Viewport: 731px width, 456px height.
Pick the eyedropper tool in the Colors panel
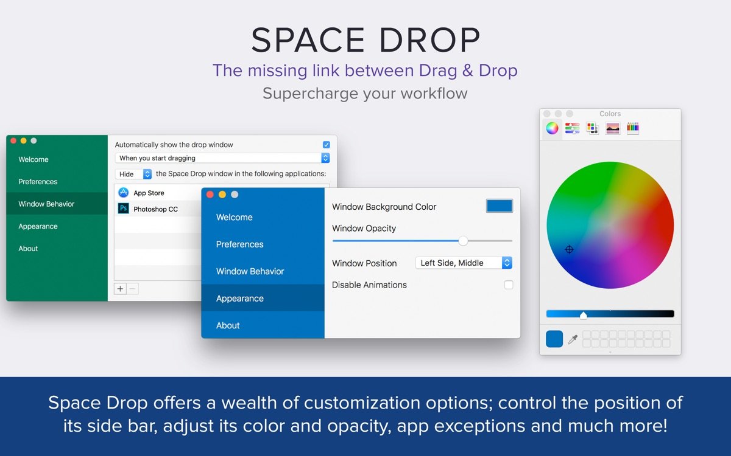point(573,339)
